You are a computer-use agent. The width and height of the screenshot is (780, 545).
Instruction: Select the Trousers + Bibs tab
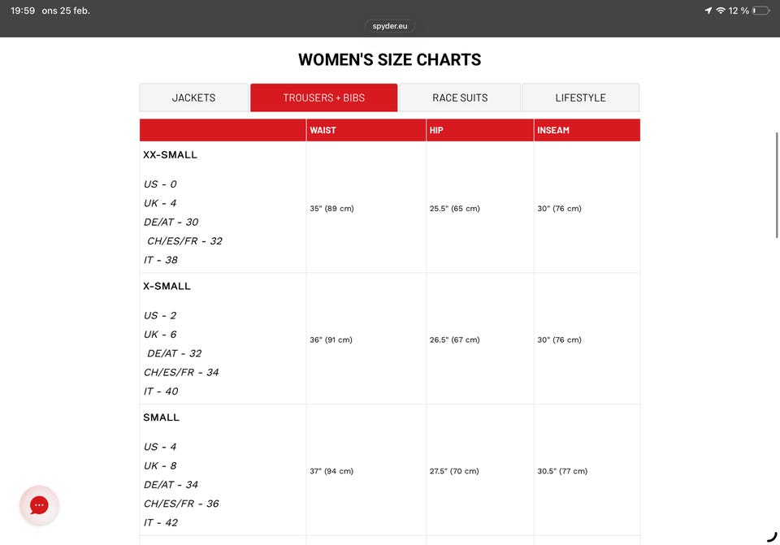coord(323,97)
